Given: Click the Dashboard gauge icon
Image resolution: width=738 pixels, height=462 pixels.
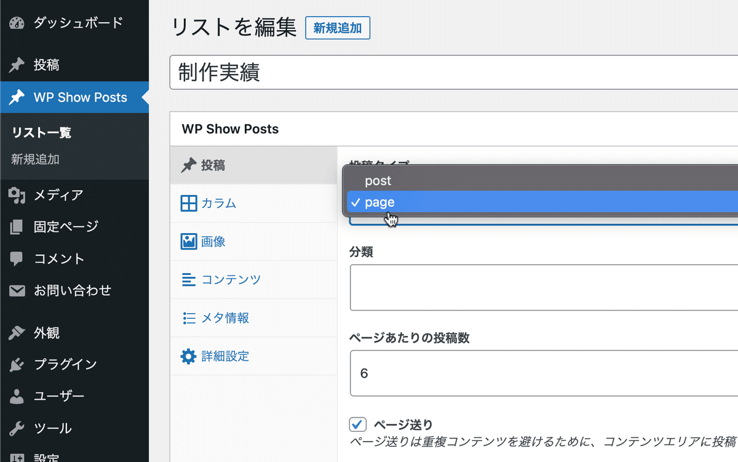Looking at the screenshot, I should click(x=17, y=23).
